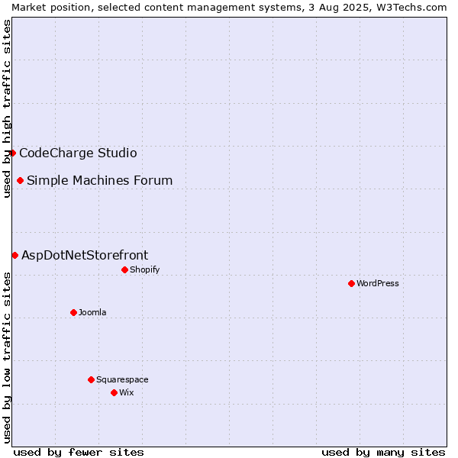Screen dimensions: 458x458
Task: Click the CodeCharge Studio data point
Action: pos(12,153)
